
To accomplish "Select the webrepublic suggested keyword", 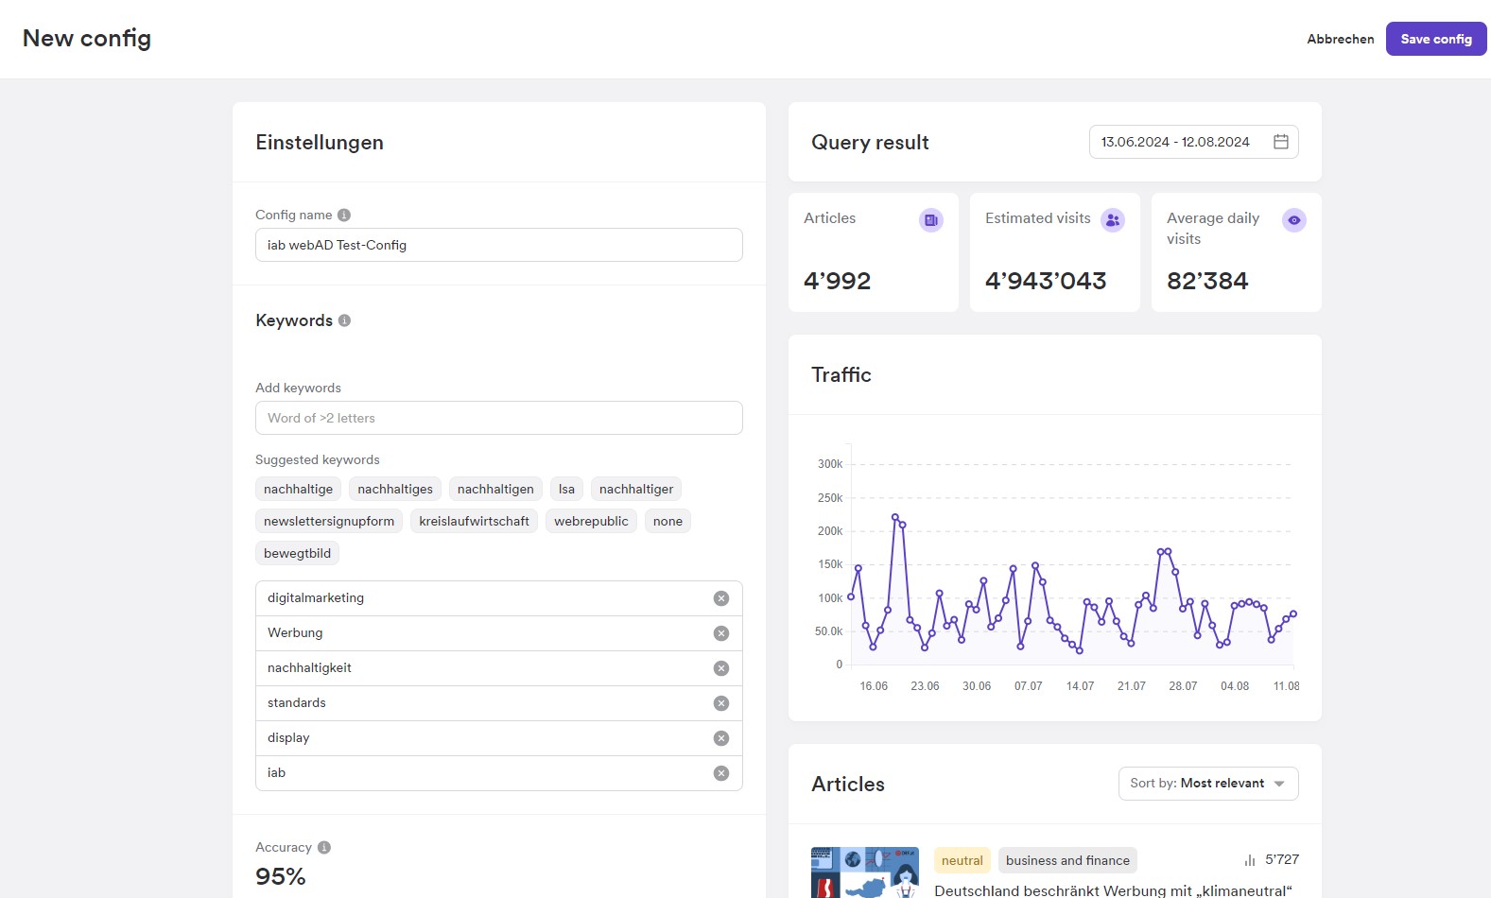I will coord(591,522).
